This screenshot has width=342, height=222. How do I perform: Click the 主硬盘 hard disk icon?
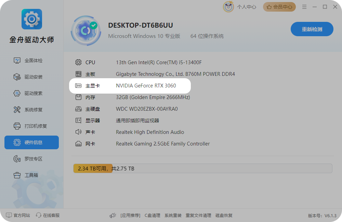tap(78, 109)
